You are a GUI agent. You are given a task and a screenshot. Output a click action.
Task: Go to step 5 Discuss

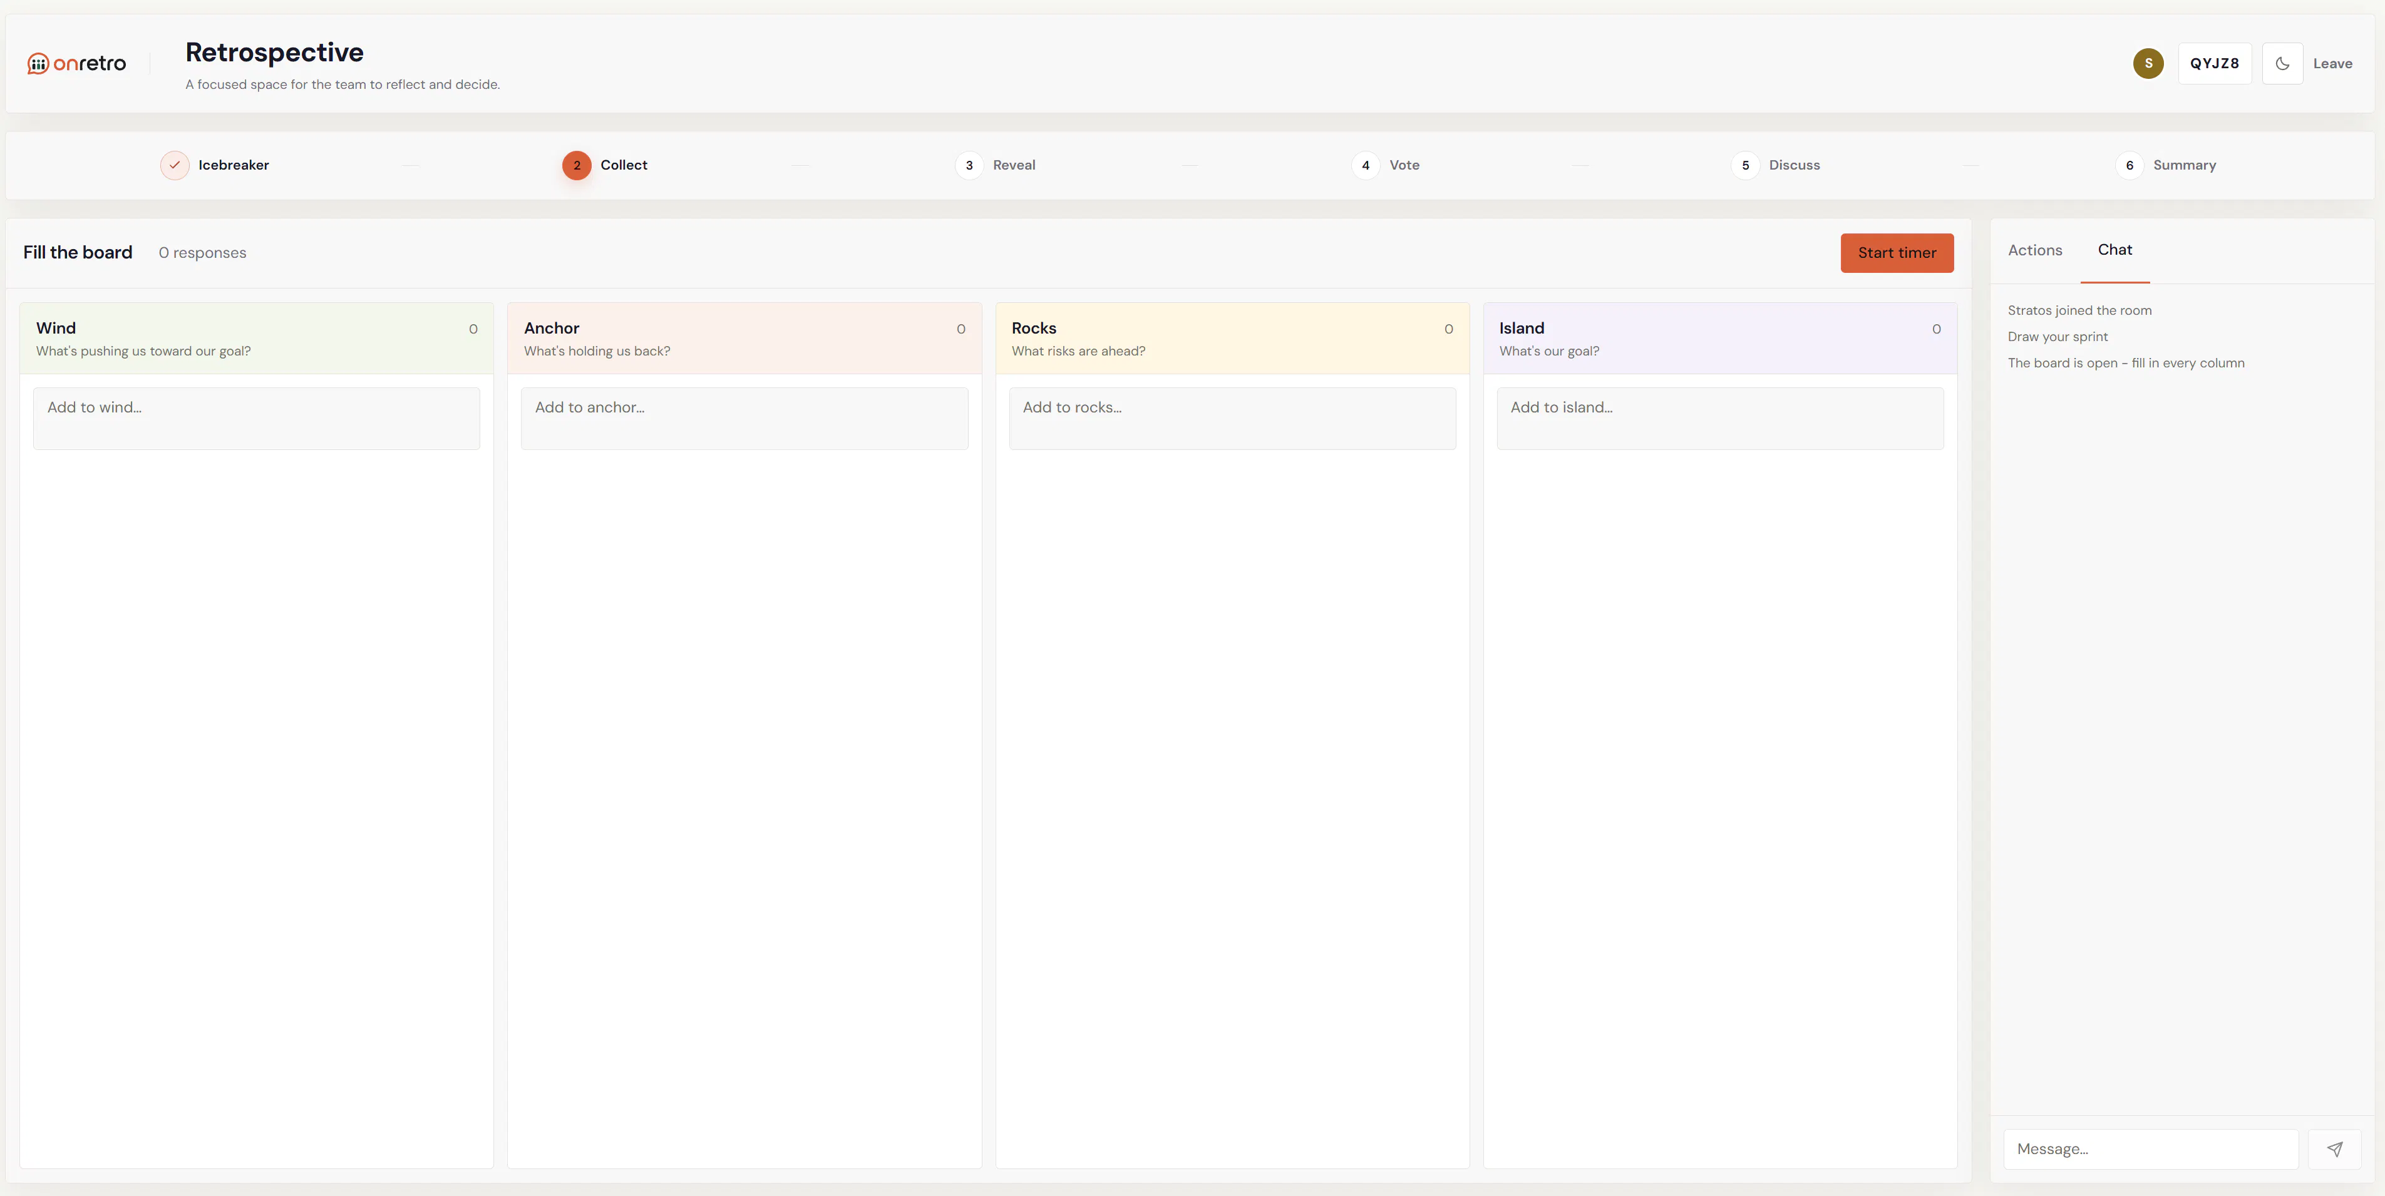[x=1775, y=165]
